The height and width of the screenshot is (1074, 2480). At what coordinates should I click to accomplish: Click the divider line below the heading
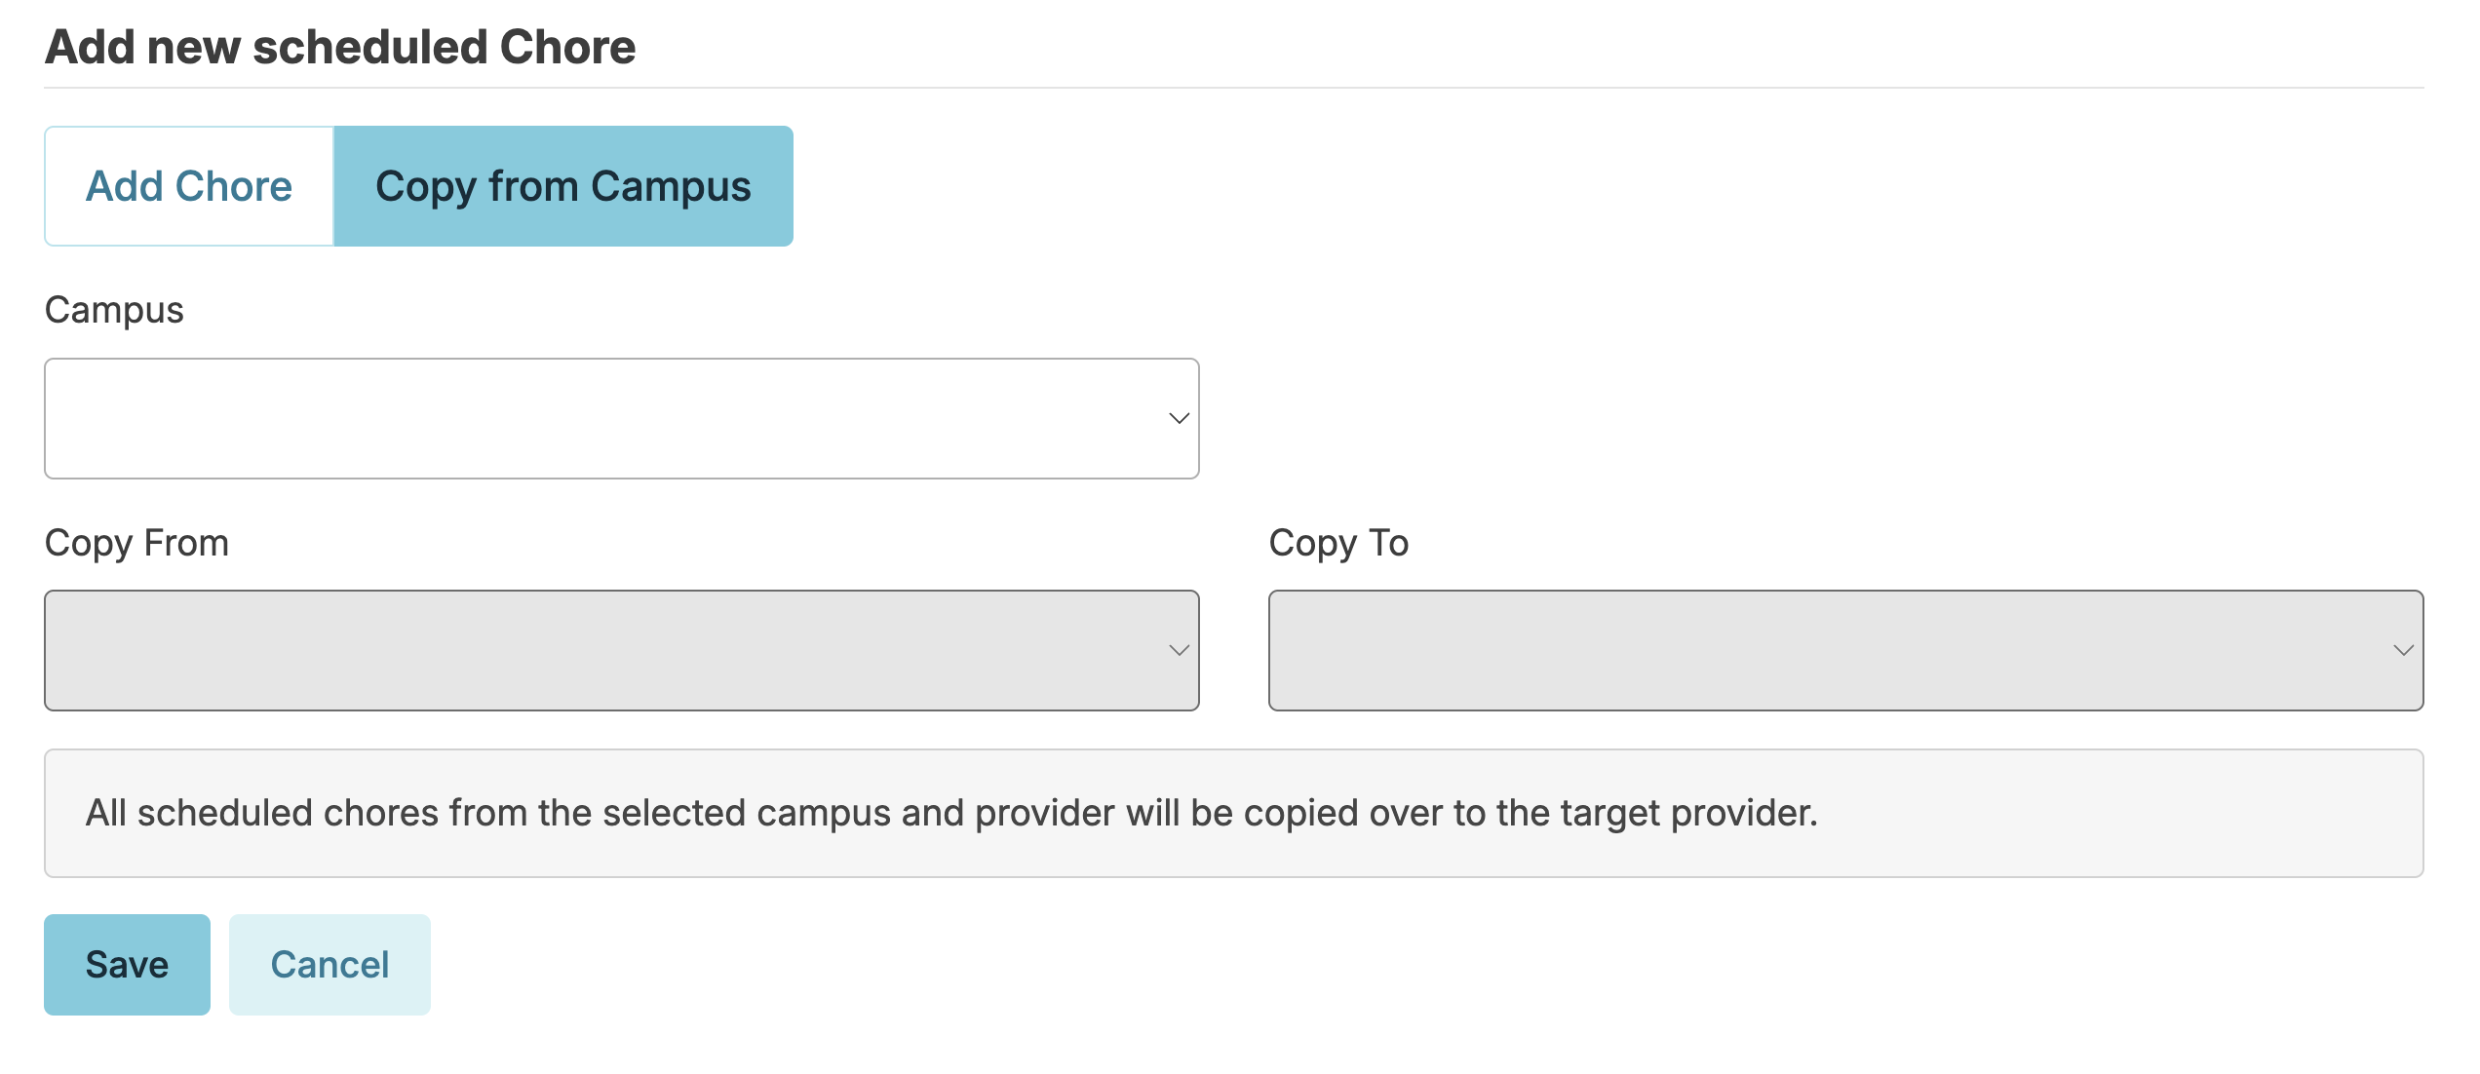pyautogui.click(x=1233, y=88)
